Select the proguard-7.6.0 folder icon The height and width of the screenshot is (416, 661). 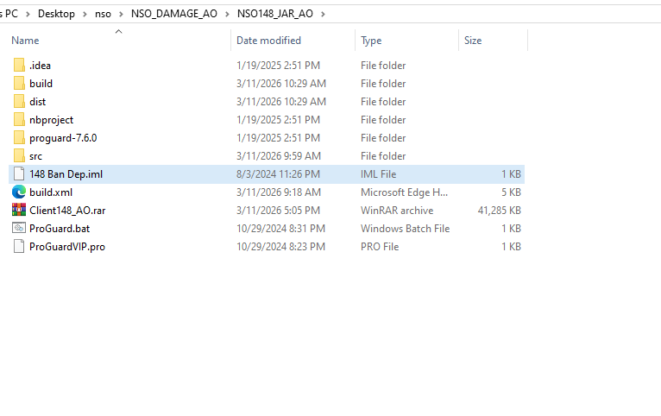click(x=19, y=138)
